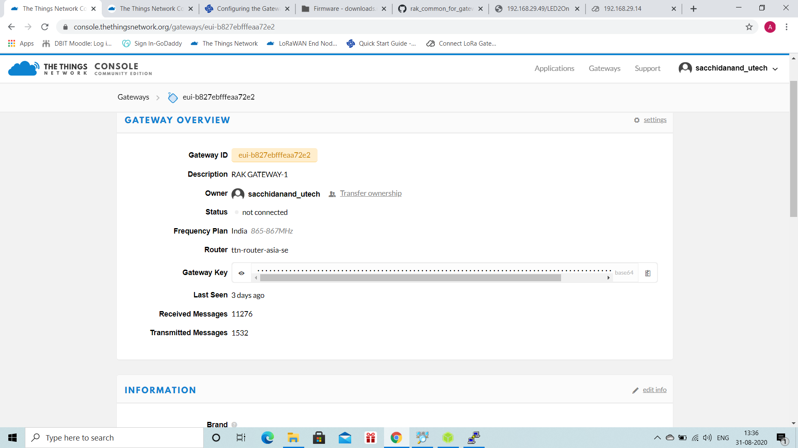Open The Things Network bookmark

point(224,44)
